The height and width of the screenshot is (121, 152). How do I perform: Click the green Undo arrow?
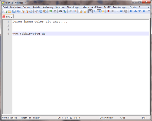tap(51, 11)
